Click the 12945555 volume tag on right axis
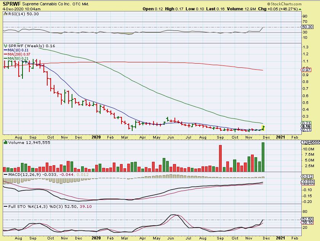Viewport: 320px width, 241px height. tap(310, 142)
